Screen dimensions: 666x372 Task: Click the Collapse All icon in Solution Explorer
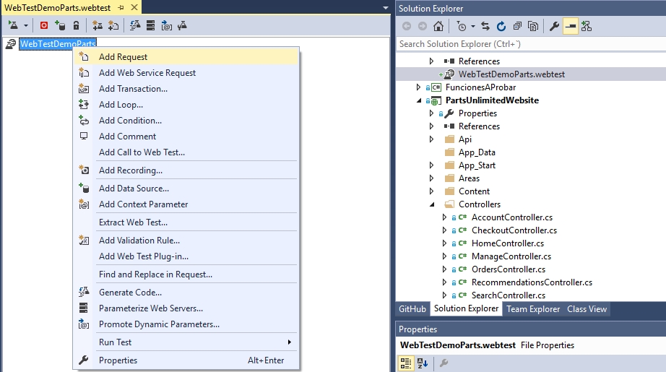click(517, 26)
